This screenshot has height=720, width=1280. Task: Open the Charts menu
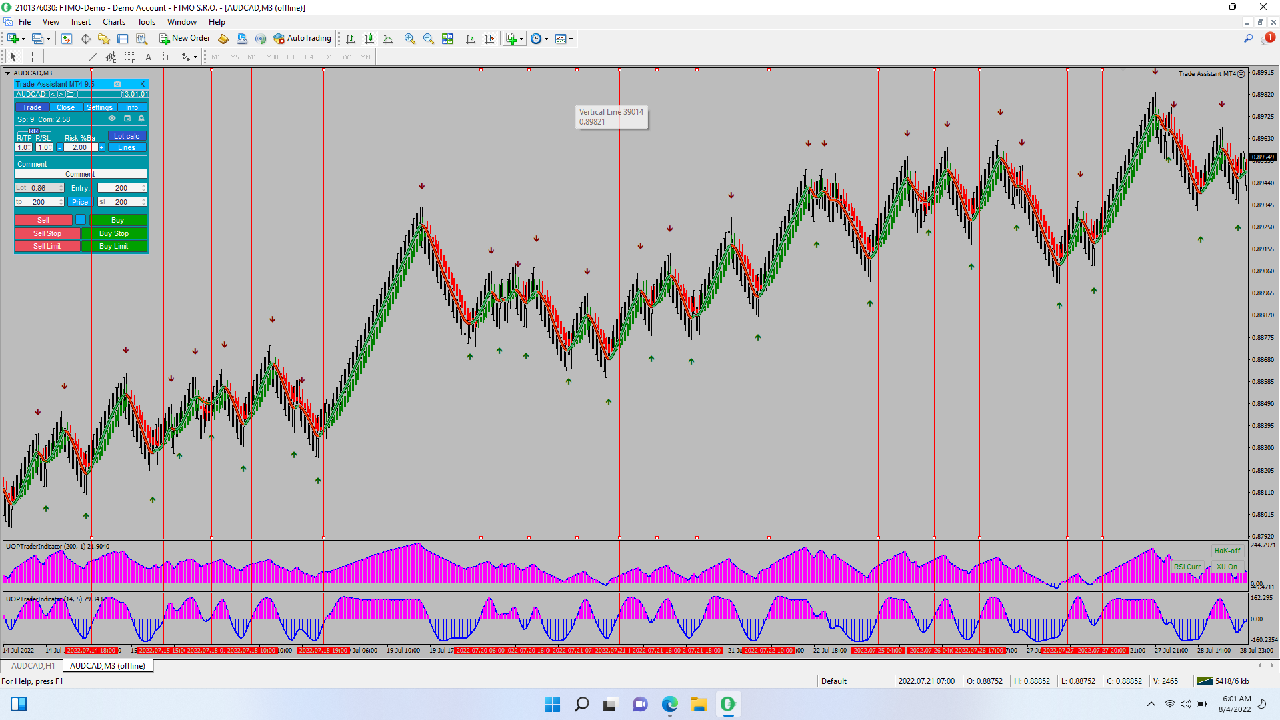point(113,22)
